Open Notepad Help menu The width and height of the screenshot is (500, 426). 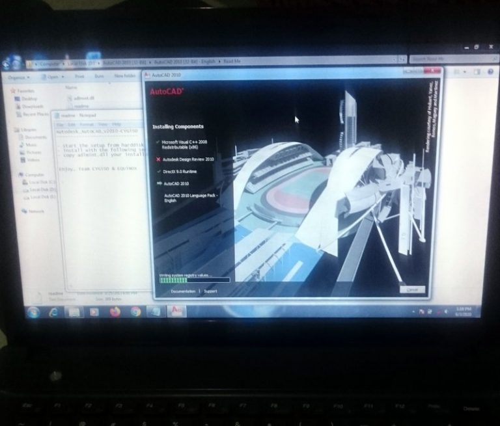117,124
